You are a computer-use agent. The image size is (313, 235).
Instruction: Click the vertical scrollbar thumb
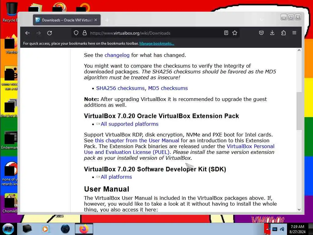pyautogui.click(x=299, y=111)
